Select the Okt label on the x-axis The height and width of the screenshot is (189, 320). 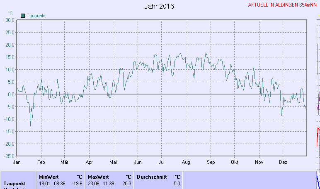(x=235, y=162)
